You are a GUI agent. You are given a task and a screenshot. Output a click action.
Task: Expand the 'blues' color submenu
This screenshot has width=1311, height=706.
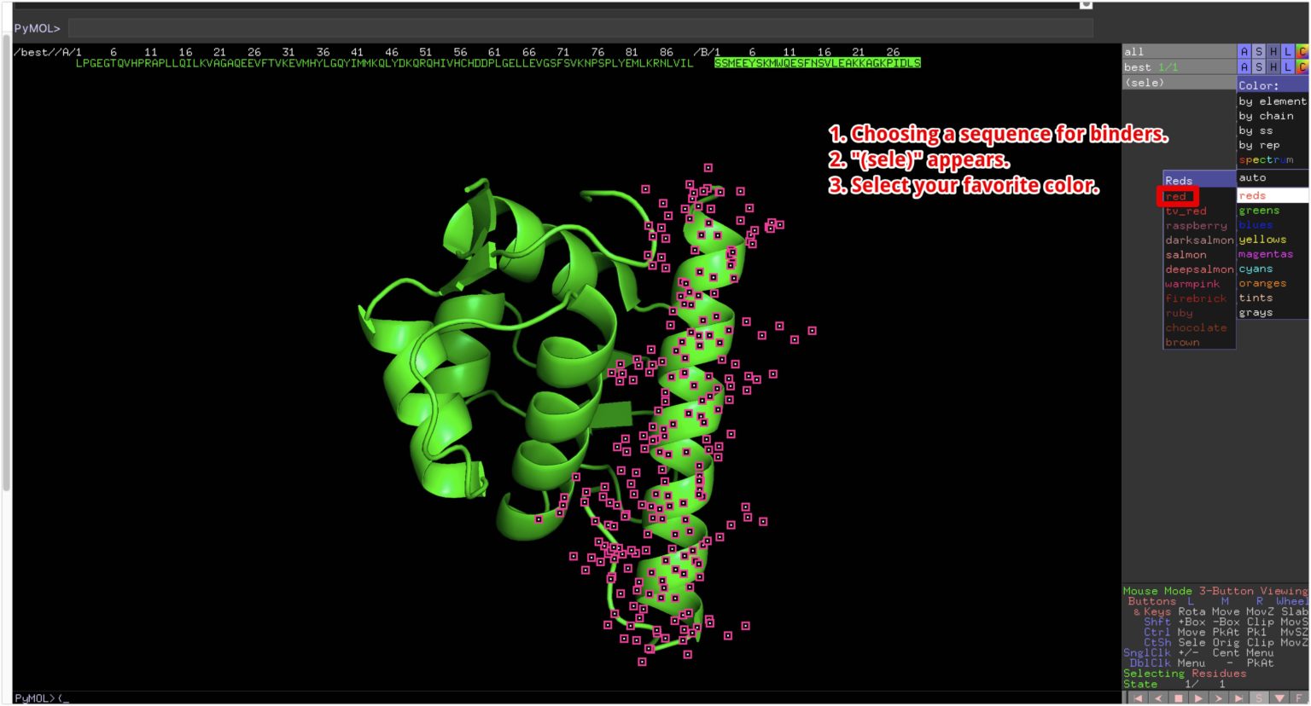click(1256, 225)
